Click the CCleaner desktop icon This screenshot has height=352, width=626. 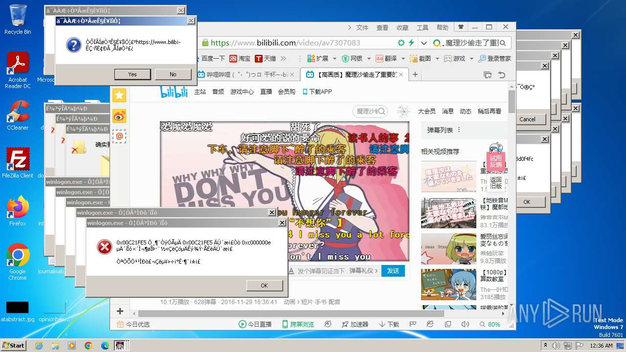18,115
